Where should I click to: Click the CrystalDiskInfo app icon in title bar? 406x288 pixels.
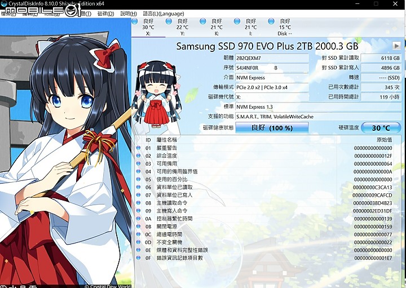[3, 3]
